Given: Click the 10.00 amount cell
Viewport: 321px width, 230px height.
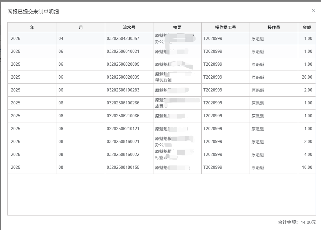Looking at the screenshot, I should [307, 168].
